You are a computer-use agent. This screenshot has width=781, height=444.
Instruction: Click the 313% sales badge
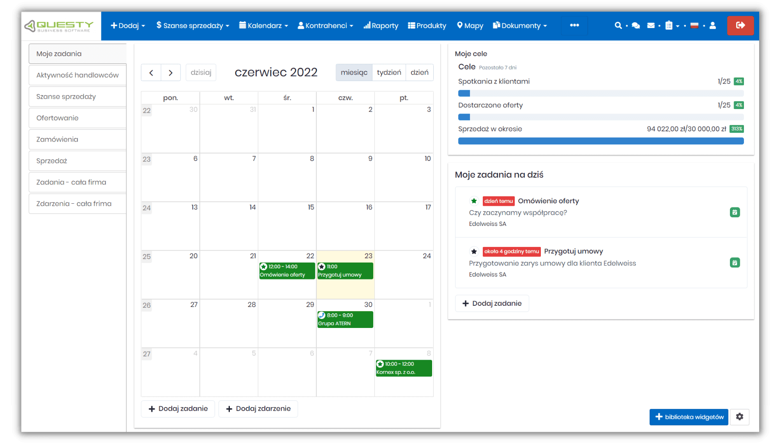pos(736,129)
